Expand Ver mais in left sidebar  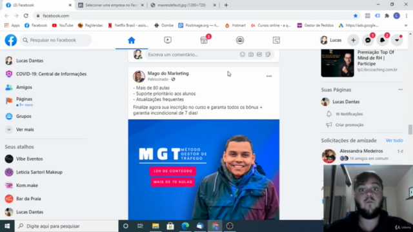(25, 130)
